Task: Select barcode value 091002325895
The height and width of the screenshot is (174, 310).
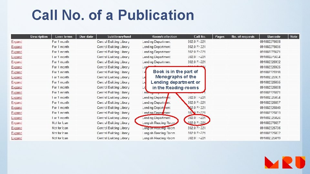Action: coord(270,82)
